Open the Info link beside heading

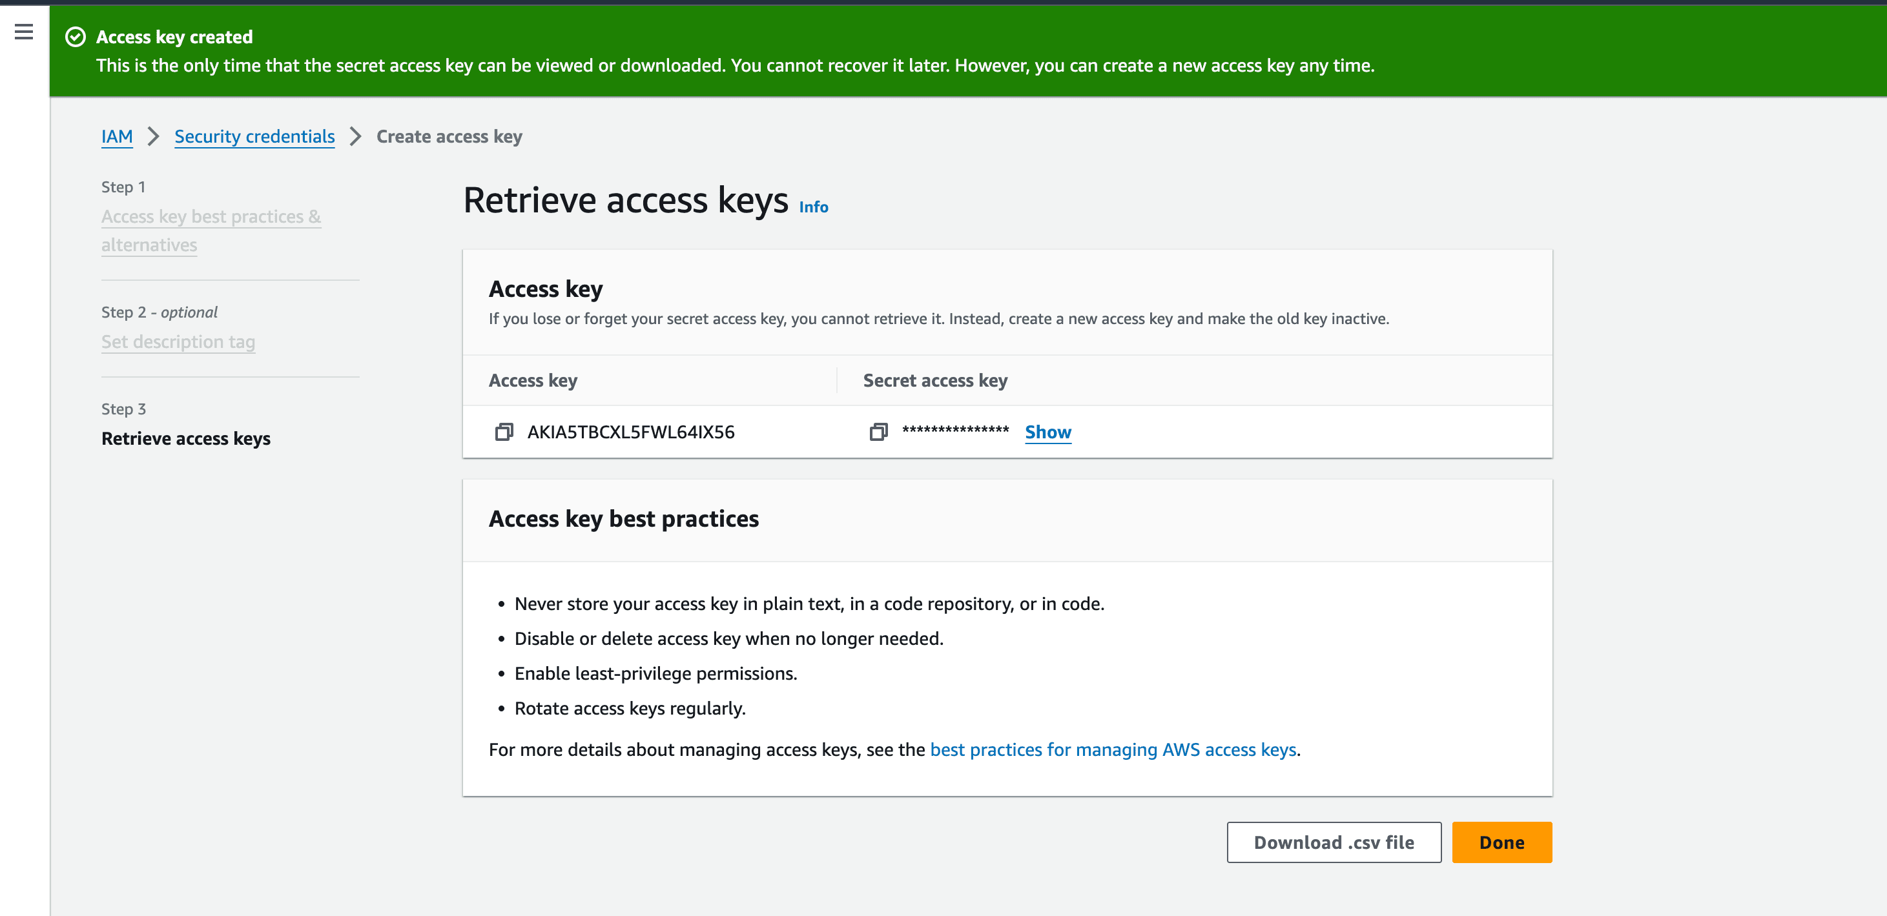[813, 207]
